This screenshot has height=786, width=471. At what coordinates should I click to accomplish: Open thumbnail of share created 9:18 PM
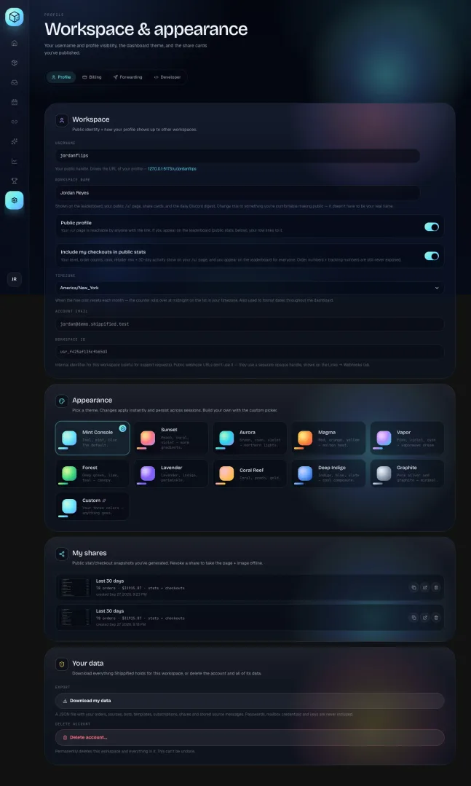(75, 618)
